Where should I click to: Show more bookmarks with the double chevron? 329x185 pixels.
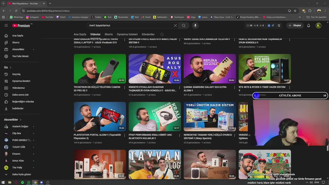pos(300,17)
